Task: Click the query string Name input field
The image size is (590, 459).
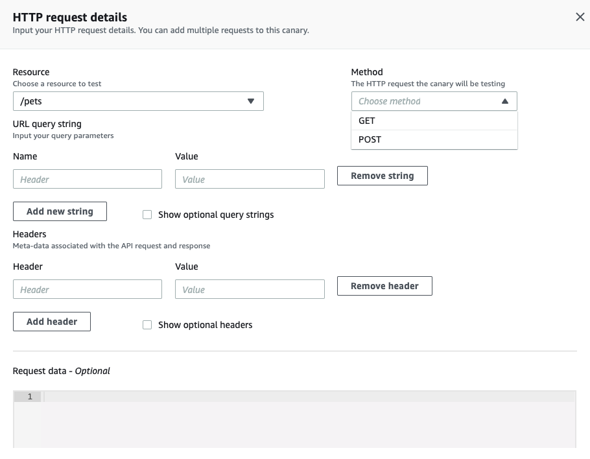Action: click(x=88, y=179)
